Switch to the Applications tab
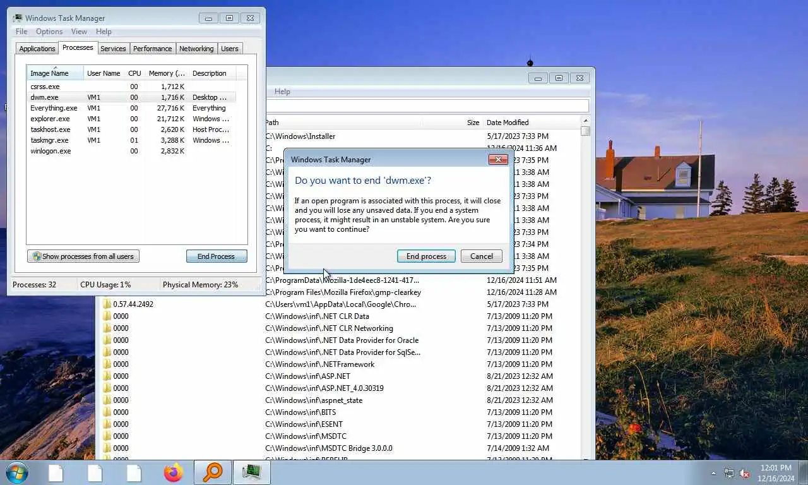This screenshot has height=485, width=808. coord(37,49)
